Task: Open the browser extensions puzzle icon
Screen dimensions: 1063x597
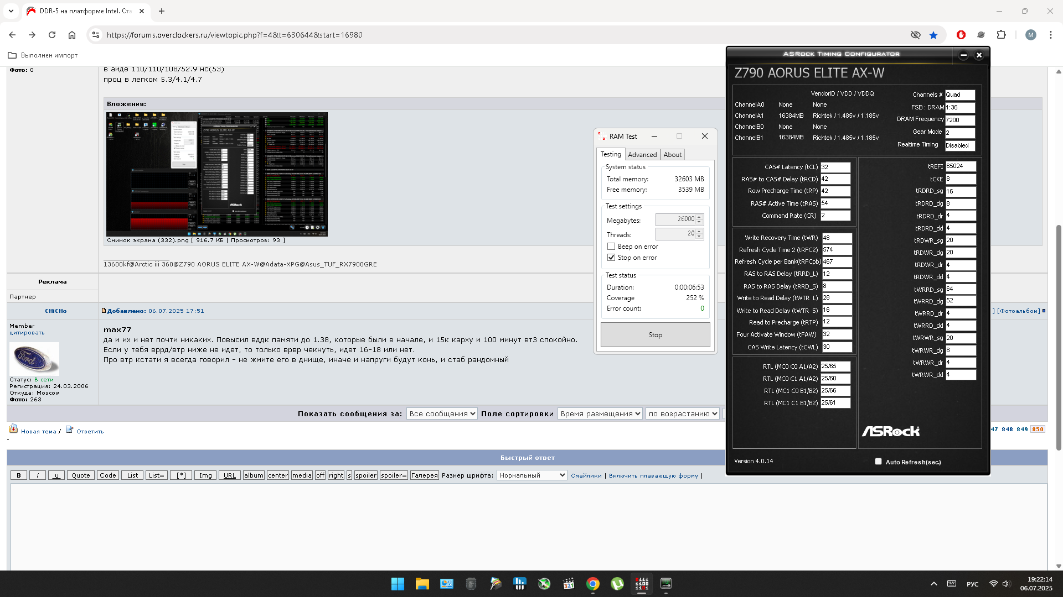Action: tap(1001, 35)
